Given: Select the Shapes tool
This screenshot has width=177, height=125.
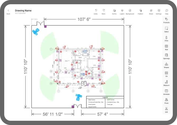Looking at the screenshot, I should click(x=166, y=65).
